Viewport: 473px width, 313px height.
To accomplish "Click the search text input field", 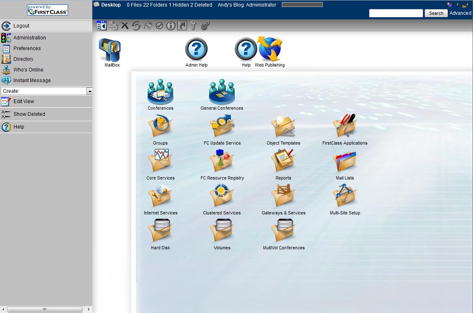I will click(x=395, y=13).
